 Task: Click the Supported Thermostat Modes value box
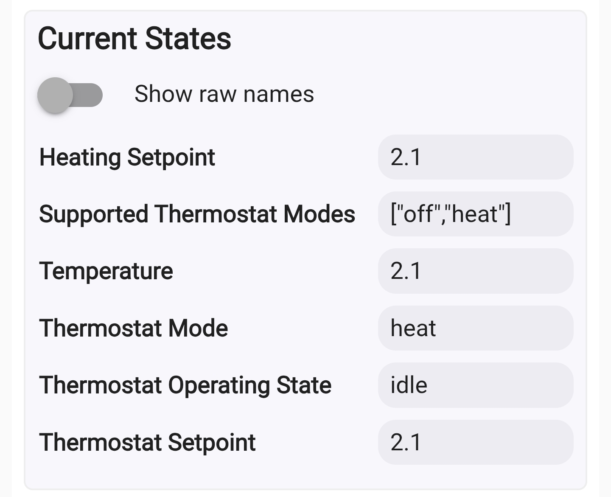point(475,214)
